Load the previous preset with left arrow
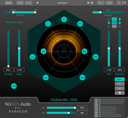128x118 pixels. 37,3
